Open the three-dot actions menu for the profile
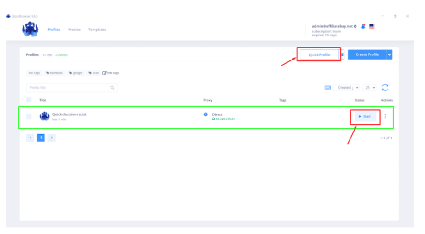 coord(385,116)
